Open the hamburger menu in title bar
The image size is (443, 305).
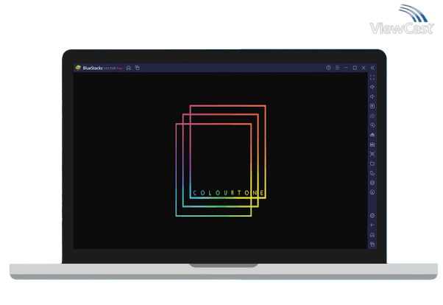coord(337,68)
